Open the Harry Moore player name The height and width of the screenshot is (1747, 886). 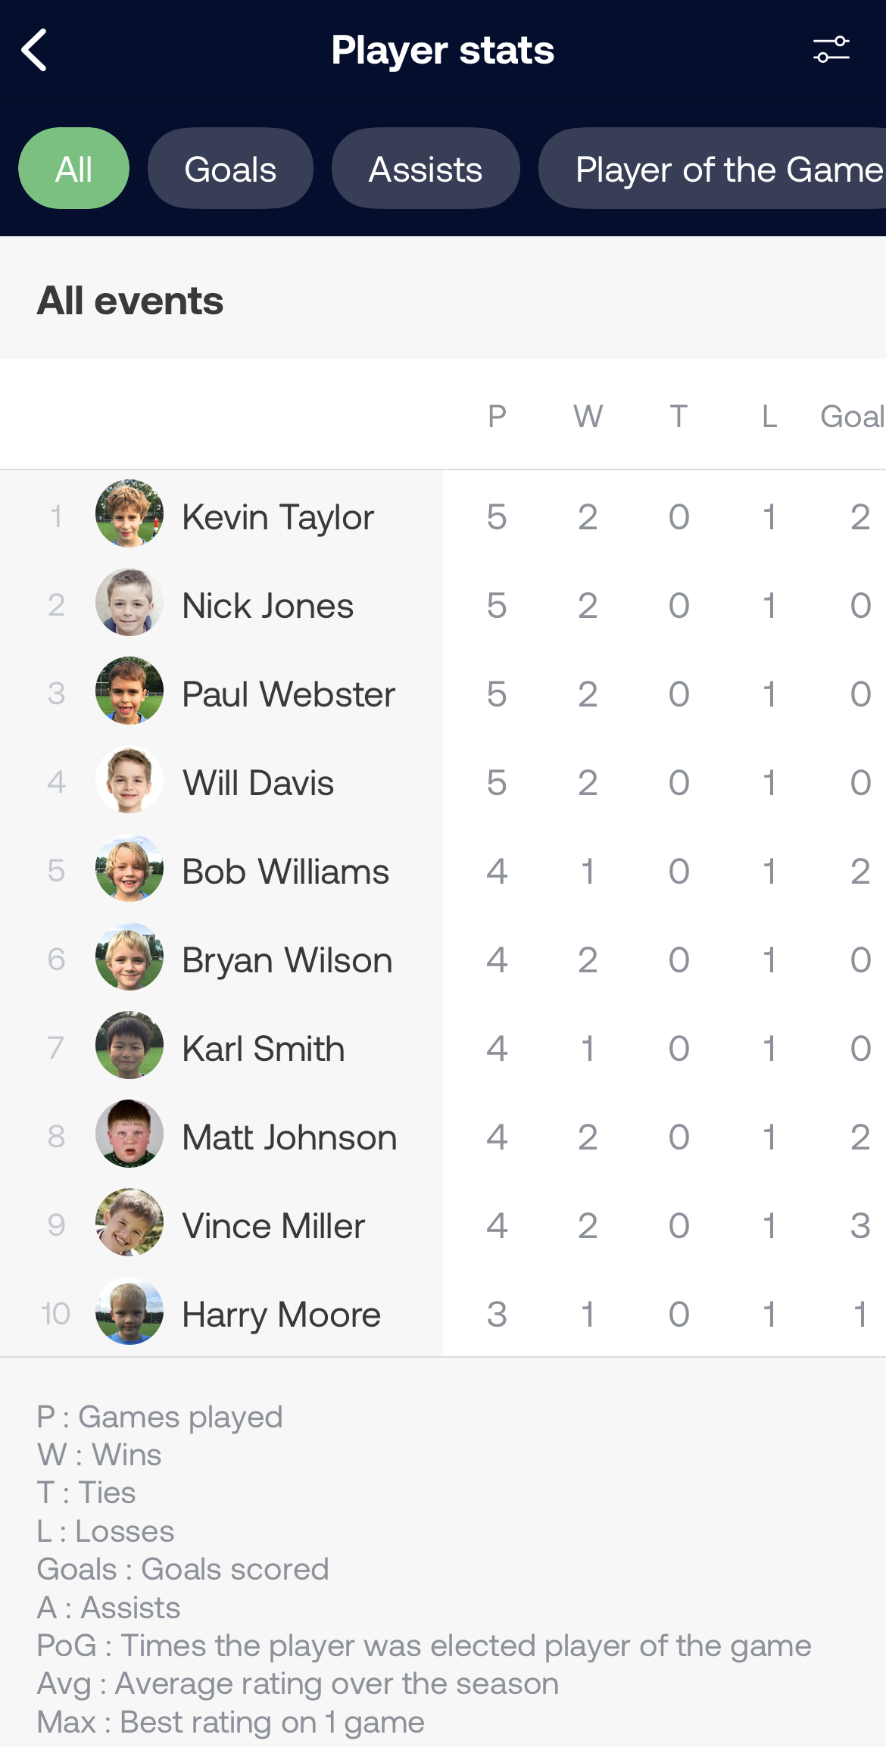281,1315
